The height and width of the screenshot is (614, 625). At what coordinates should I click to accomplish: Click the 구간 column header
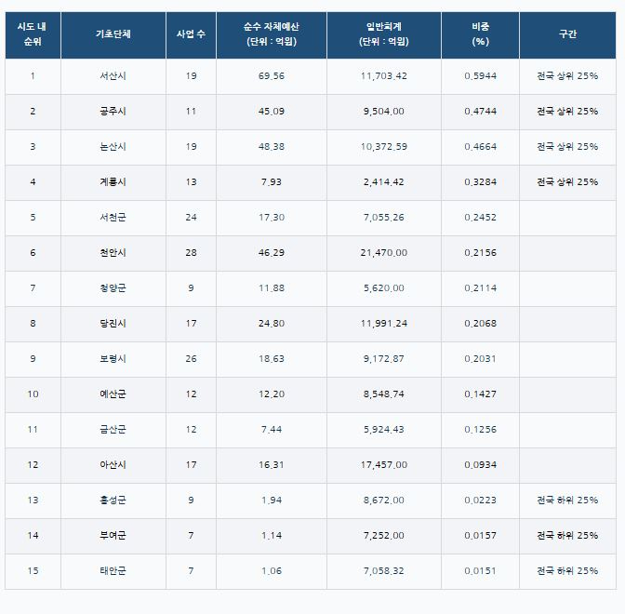(x=567, y=34)
